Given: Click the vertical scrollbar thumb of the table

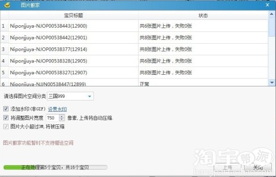Looking at the screenshot, I should point(272,27).
